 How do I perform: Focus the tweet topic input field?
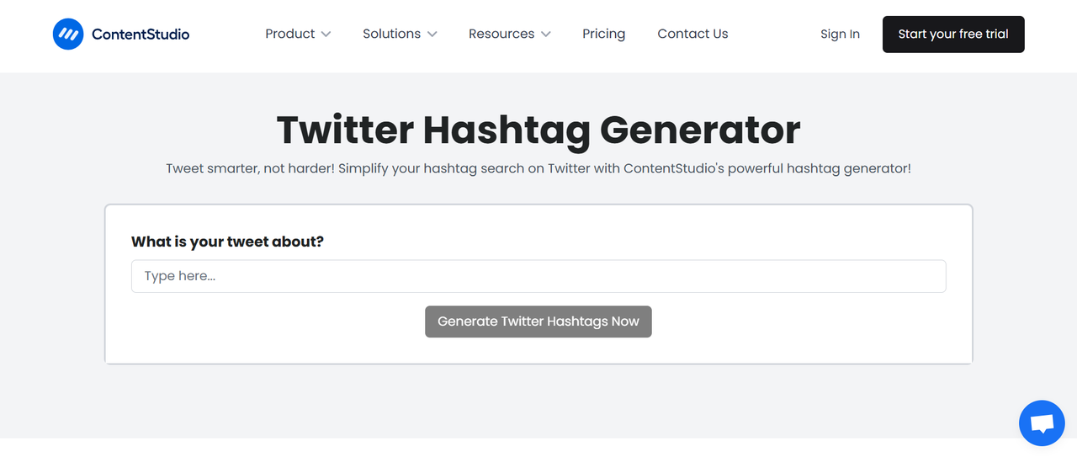point(538,276)
